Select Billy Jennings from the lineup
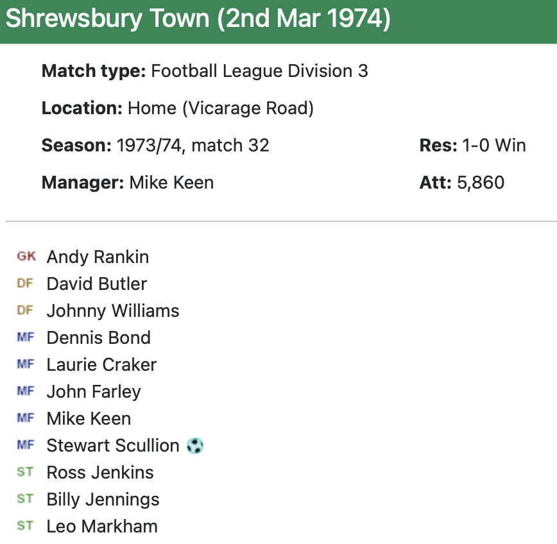Viewport: 557px width, 544px height. [x=103, y=500]
